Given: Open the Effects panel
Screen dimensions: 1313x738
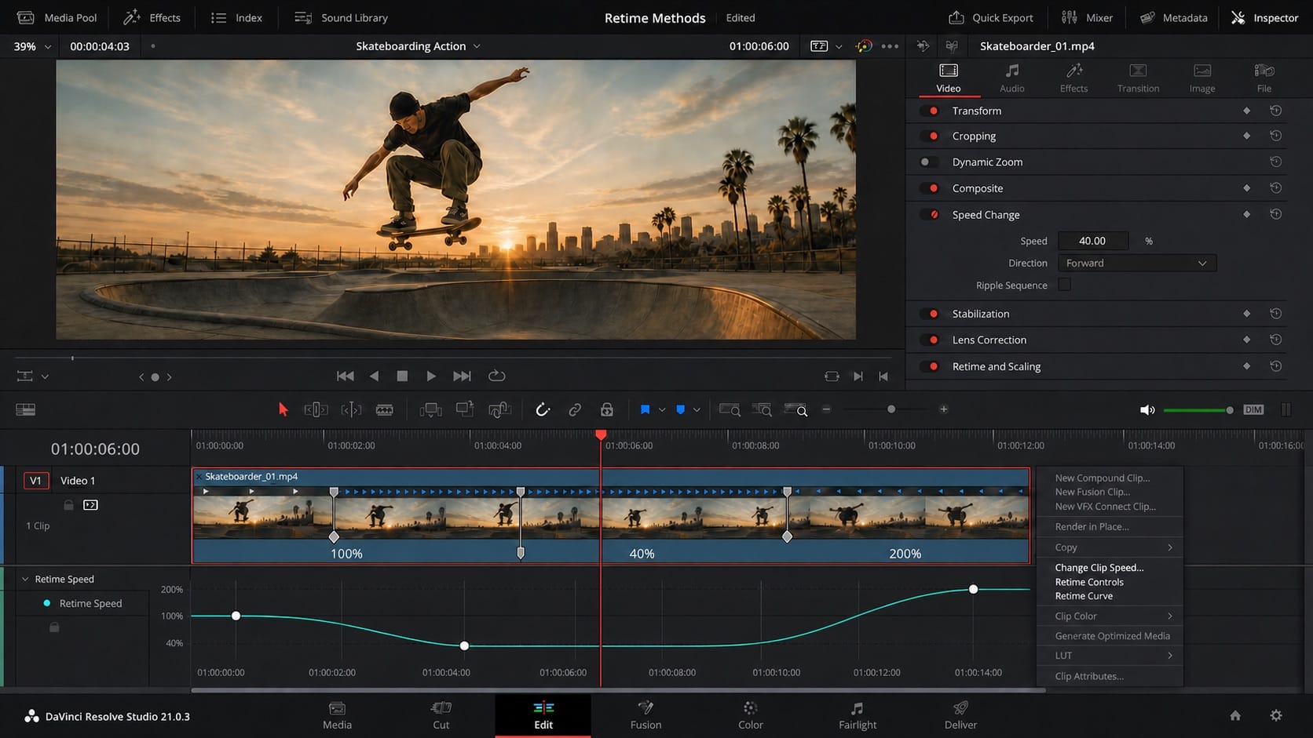Looking at the screenshot, I should pyautogui.click(x=152, y=17).
